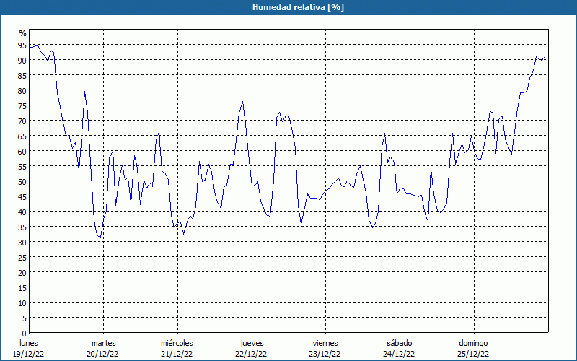
Task: Select the 95 value on the Y axis
Action: [22, 45]
